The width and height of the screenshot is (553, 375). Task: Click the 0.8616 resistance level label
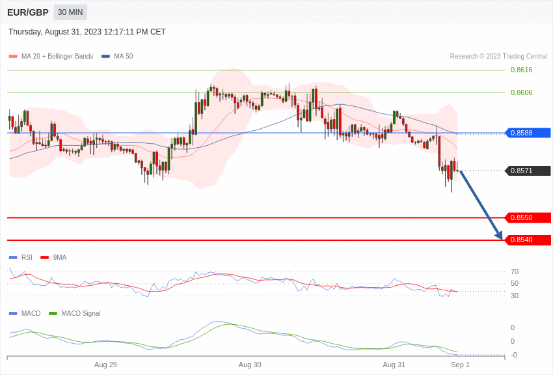pyautogui.click(x=522, y=70)
